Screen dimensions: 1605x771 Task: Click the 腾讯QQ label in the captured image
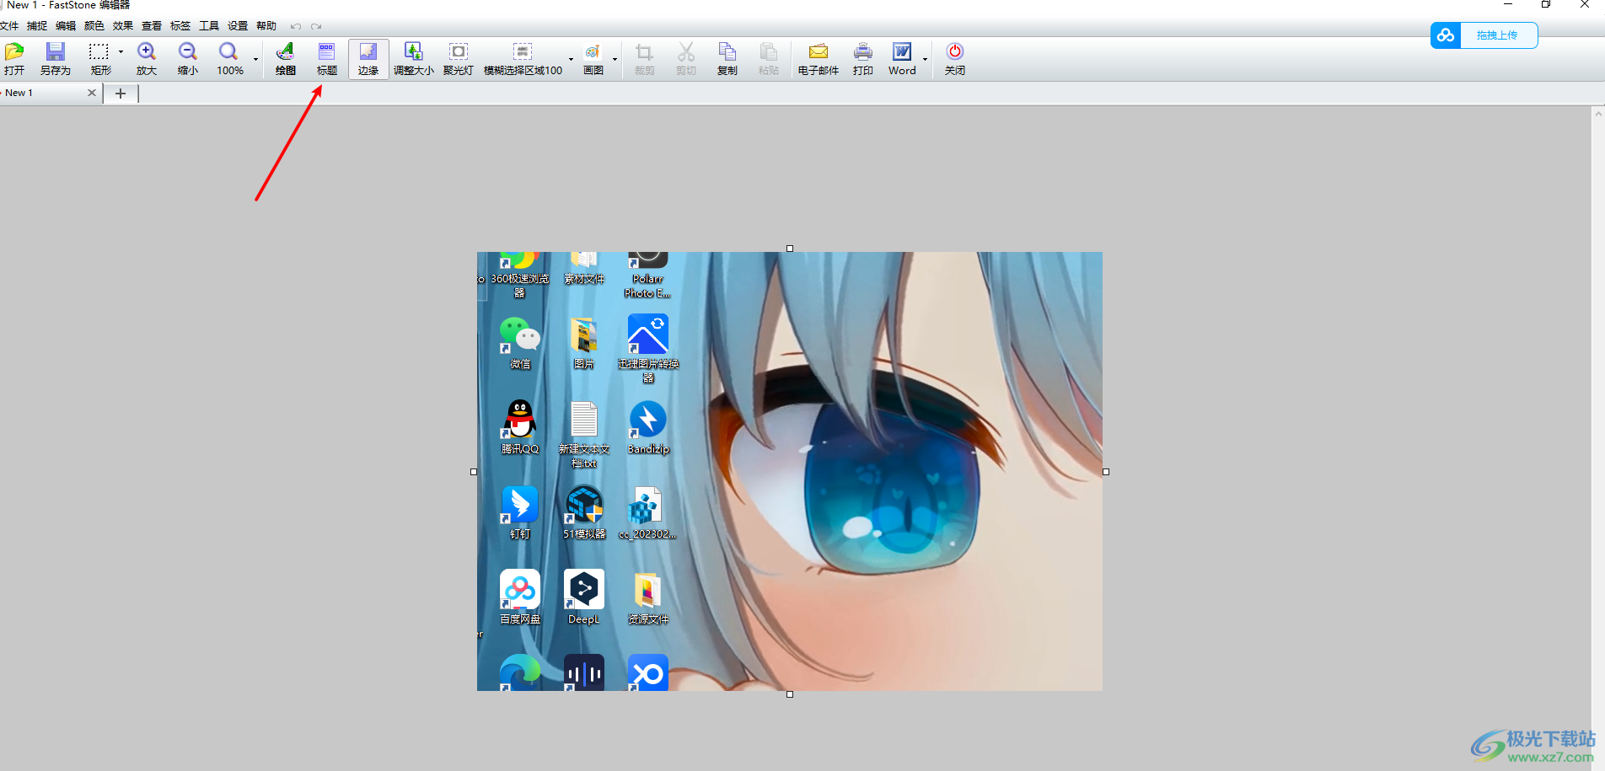[x=520, y=449]
